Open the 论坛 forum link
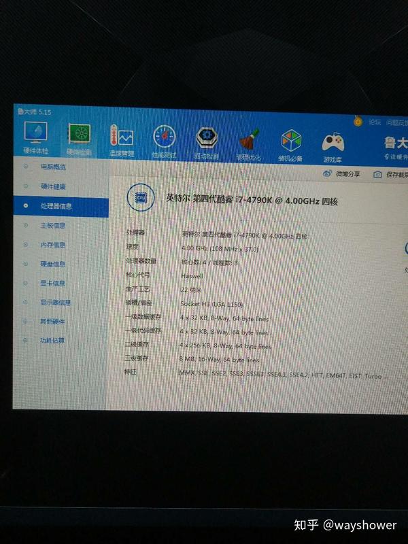408x544 pixels. pos(375,122)
